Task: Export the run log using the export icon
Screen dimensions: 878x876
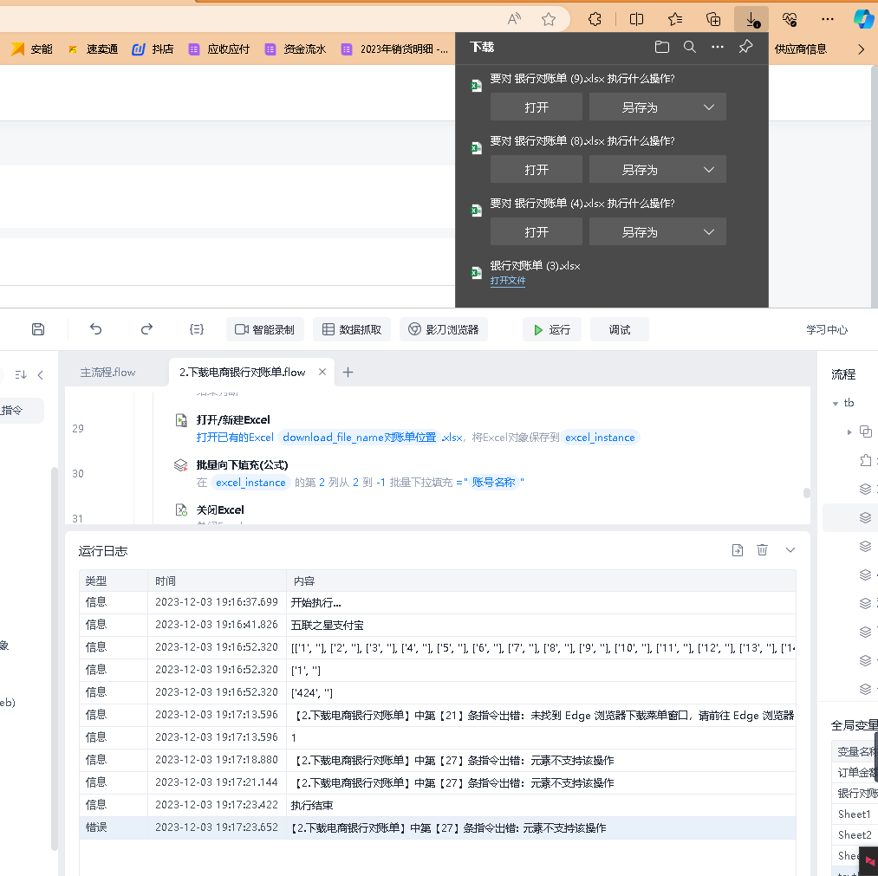Action: coord(738,550)
